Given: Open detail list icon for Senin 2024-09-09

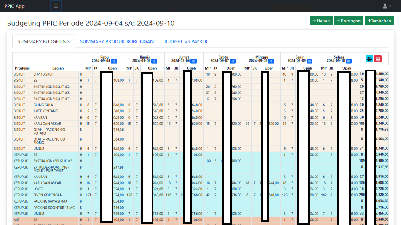Looking at the screenshot, I should click(310, 61).
